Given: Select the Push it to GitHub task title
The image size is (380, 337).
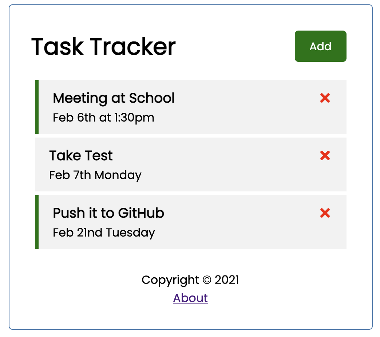Looking at the screenshot, I should point(108,213).
